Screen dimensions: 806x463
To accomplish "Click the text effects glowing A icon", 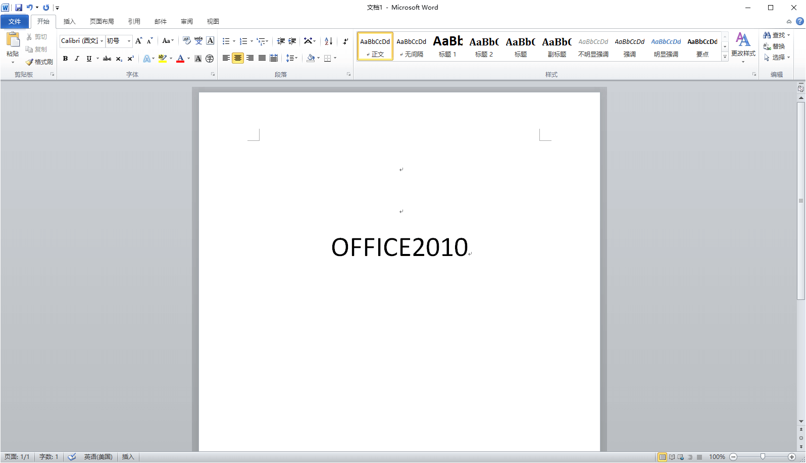I will pos(146,59).
